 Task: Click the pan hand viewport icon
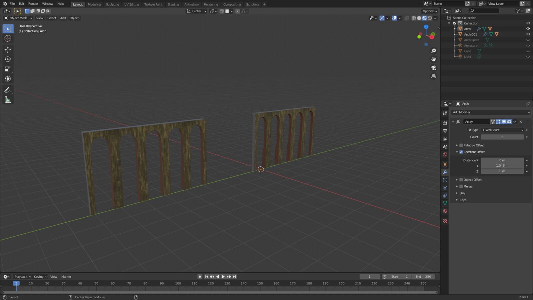pos(434,59)
